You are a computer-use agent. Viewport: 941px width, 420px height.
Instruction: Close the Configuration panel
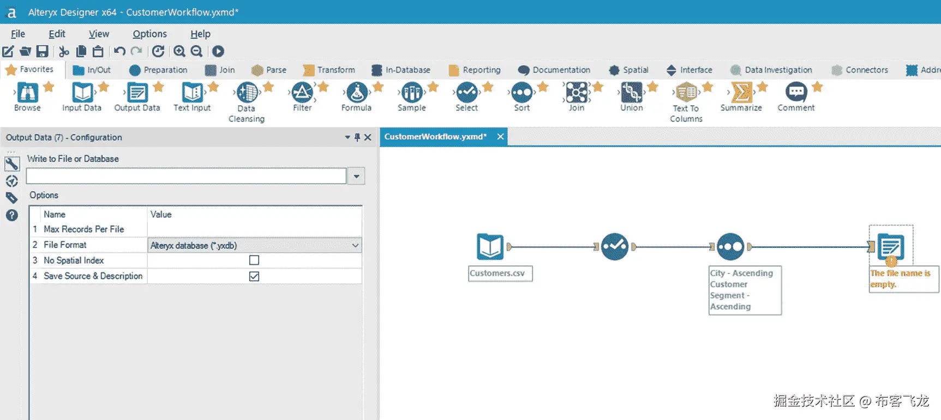[368, 137]
